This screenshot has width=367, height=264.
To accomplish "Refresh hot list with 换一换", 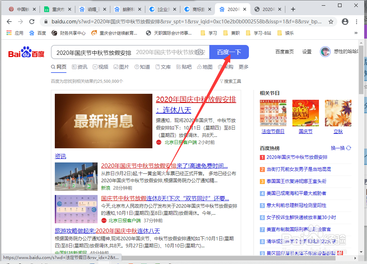I will click(341, 148).
